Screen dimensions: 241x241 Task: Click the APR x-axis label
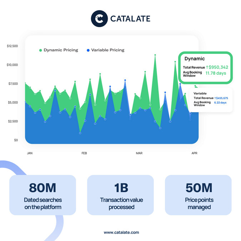[194, 153]
